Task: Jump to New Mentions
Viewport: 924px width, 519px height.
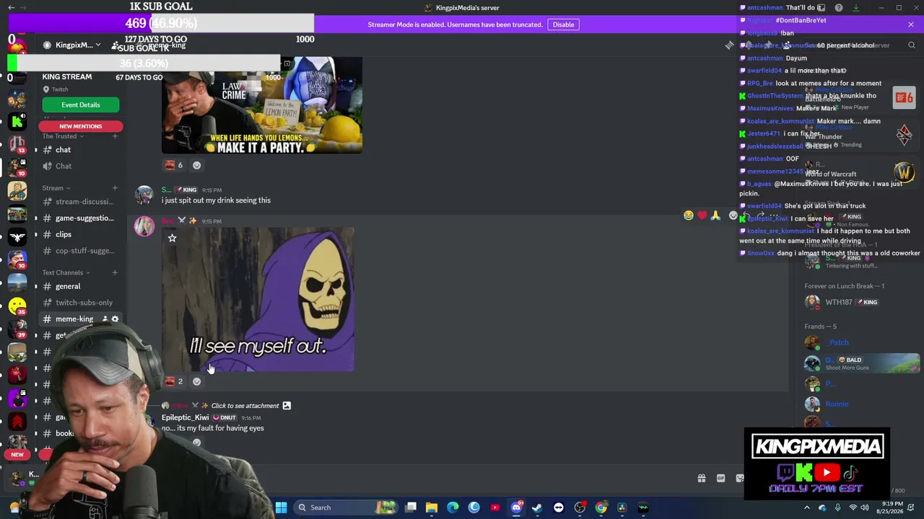Action: point(80,126)
